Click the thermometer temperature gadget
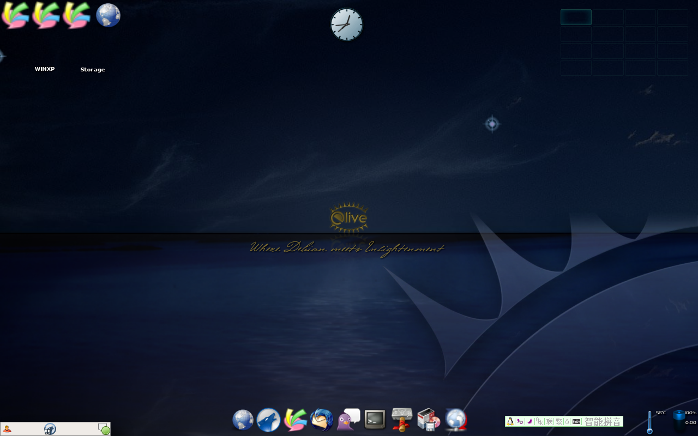 (x=649, y=422)
